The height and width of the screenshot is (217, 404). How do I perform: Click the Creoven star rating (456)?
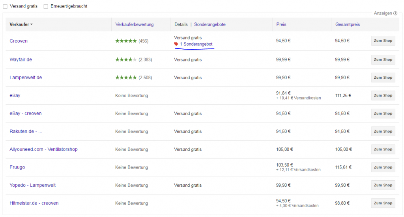pyautogui.click(x=132, y=41)
